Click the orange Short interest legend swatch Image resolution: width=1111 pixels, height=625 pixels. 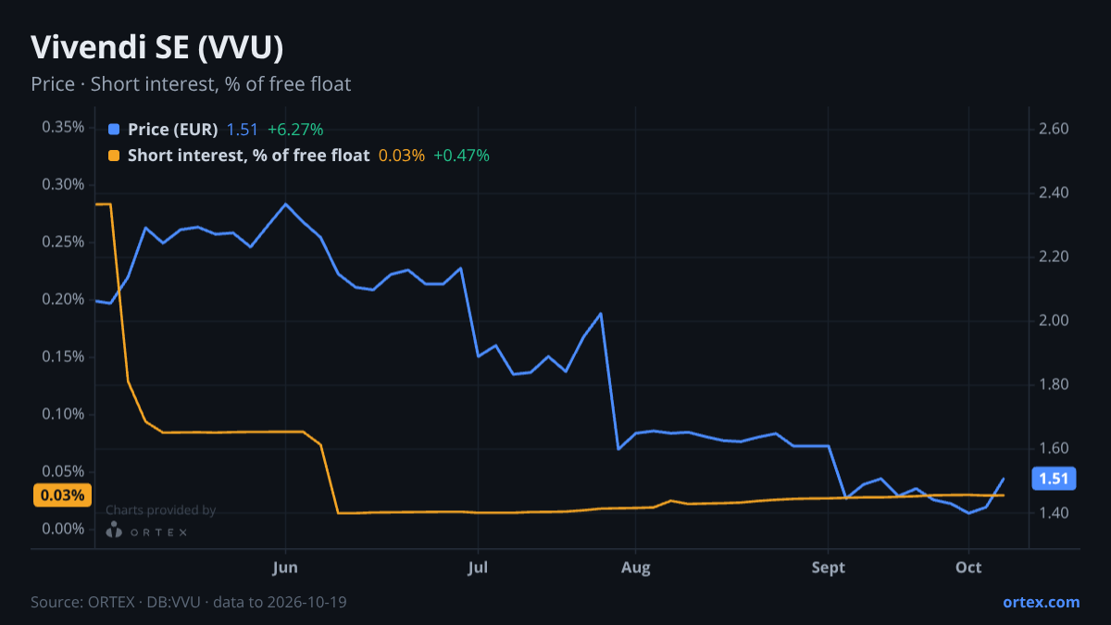point(114,156)
